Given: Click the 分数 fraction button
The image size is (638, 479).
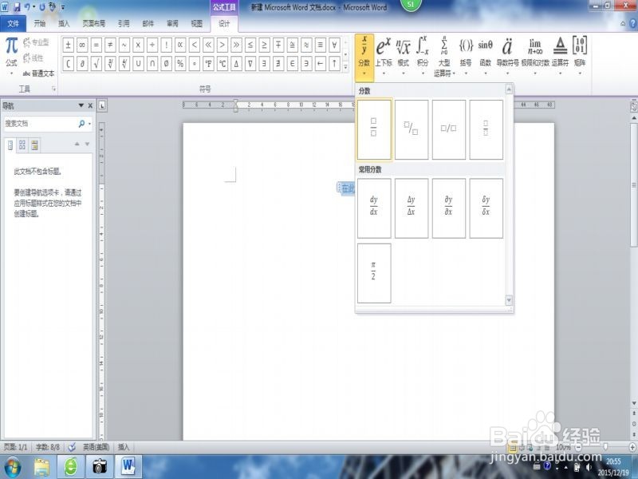Looking at the screenshot, I should [364, 57].
